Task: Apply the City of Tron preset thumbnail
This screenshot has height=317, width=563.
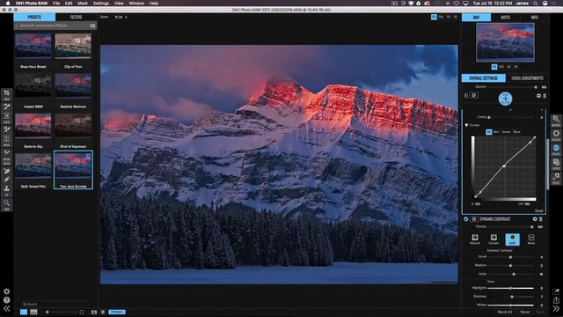Action: click(x=73, y=46)
